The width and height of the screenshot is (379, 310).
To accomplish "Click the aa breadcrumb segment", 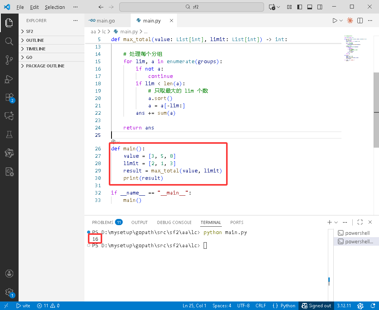I will point(93,31).
